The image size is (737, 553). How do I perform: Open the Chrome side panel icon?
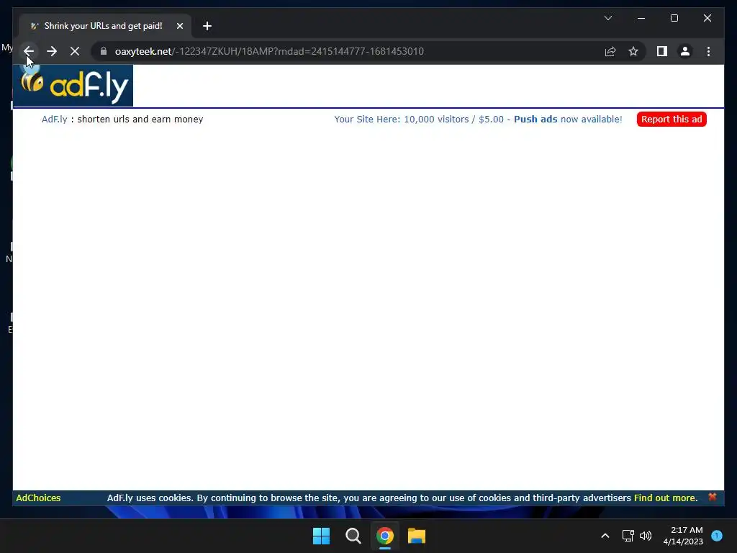click(662, 51)
